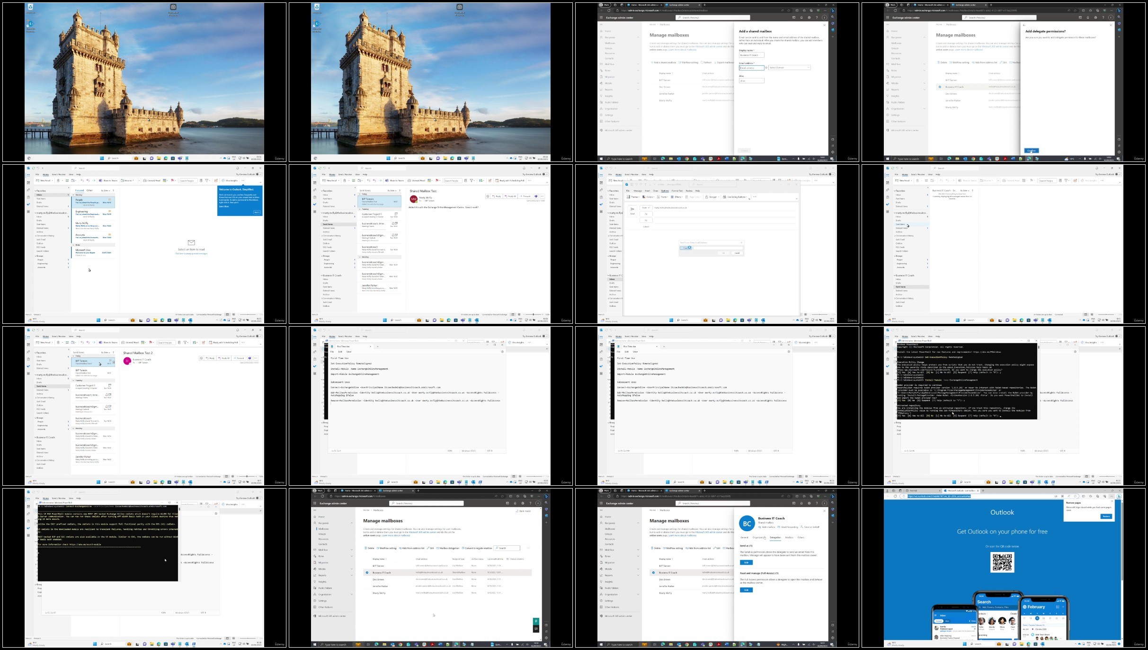Open Themes in the compose Options ribbon

coord(634,197)
